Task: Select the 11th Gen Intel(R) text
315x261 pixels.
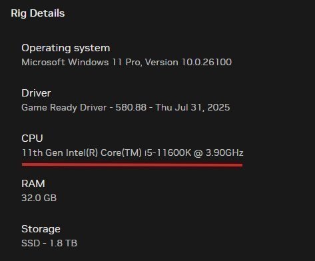Action: point(60,153)
